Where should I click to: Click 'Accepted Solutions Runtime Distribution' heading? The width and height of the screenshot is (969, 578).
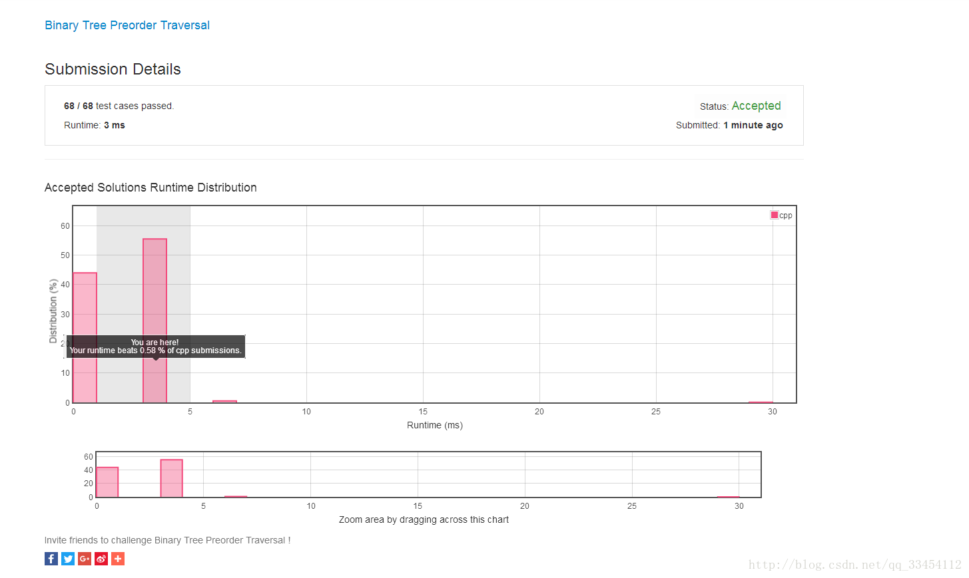tap(151, 188)
